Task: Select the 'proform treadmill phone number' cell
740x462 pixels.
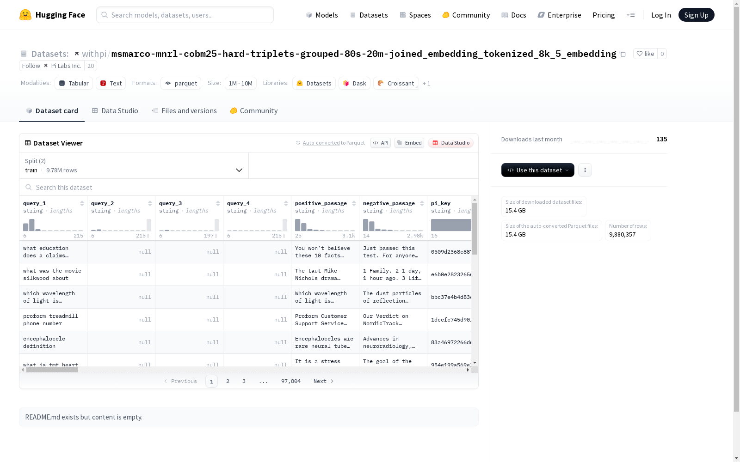Action: pyautogui.click(x=53, y=320)
